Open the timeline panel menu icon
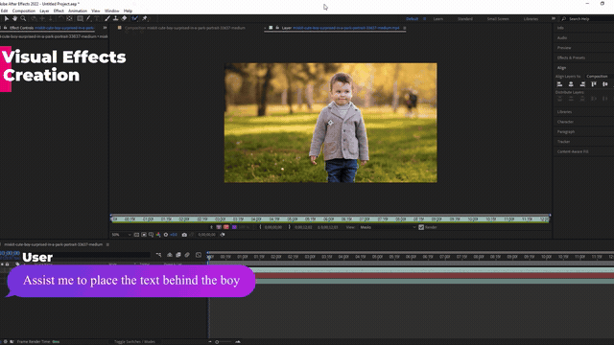The width and height of the screenshot is (614, 345). (107, 244)
